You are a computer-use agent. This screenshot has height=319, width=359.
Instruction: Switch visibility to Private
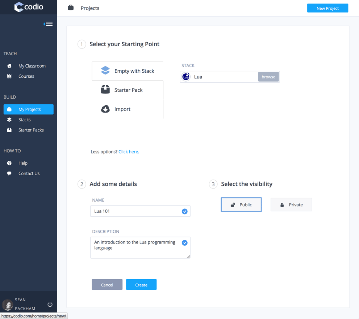point(291,204)
